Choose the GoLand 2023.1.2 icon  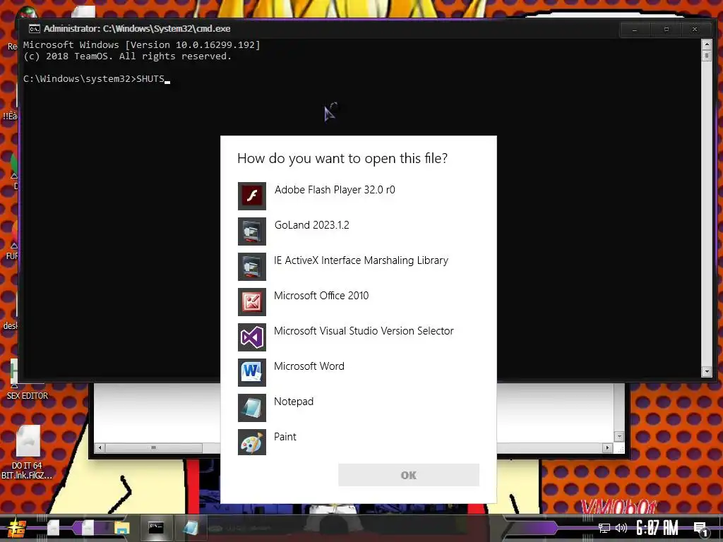click(252, 231)
